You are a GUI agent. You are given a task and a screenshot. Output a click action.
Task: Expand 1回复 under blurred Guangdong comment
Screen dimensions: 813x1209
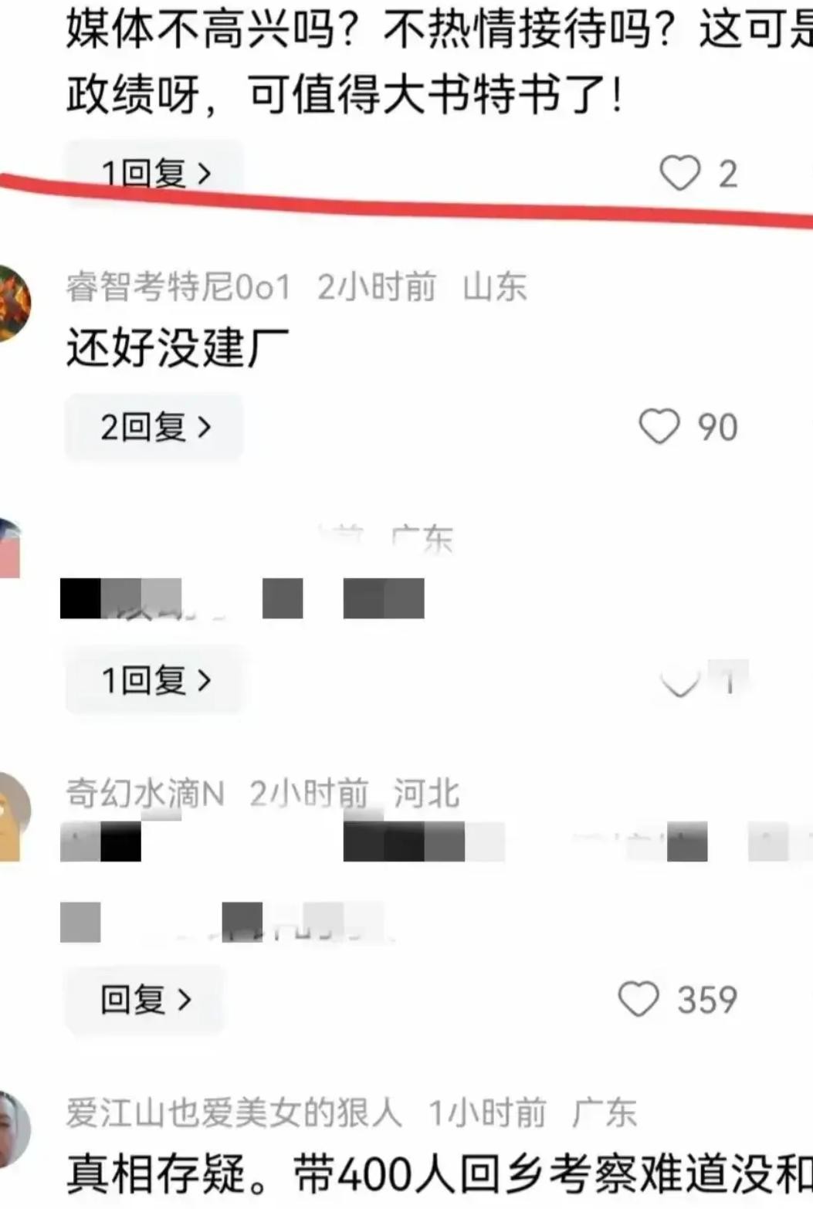point(154,680)
